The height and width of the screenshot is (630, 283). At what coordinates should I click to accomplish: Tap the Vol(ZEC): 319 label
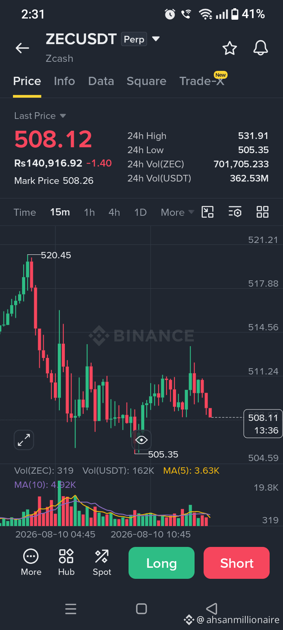(44, 471)
